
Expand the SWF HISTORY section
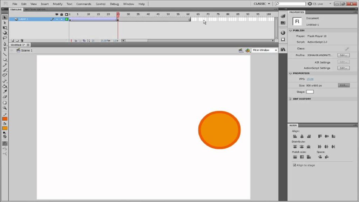point(291,99)
